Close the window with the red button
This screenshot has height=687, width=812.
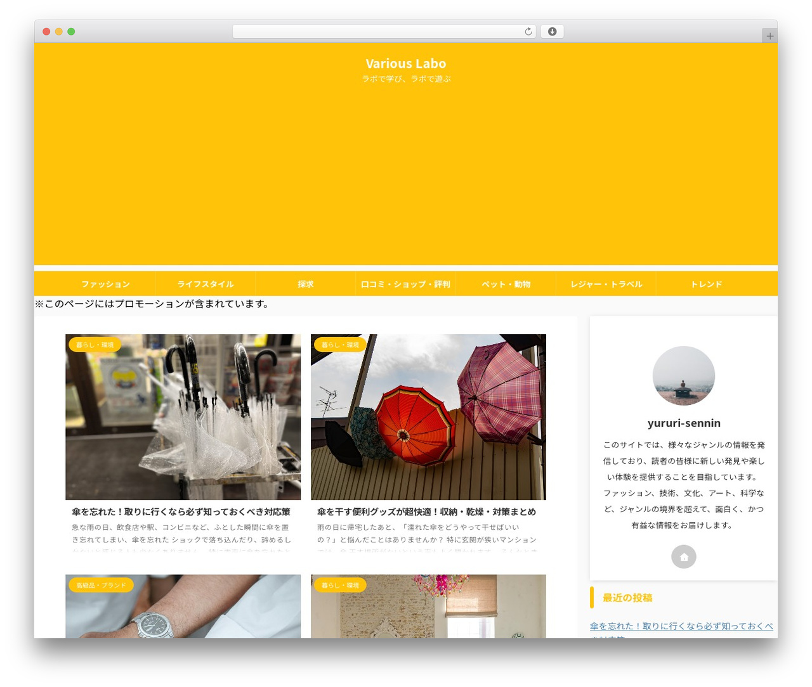46,32
